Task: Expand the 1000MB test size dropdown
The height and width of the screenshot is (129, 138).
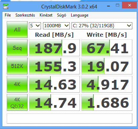Action: coord(56,26)
